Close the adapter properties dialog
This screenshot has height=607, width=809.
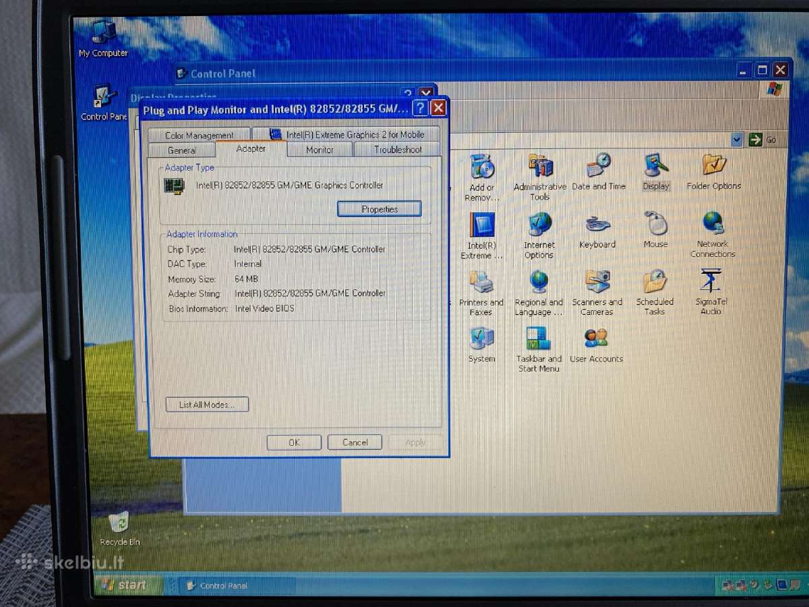click(x=438, y=108)
